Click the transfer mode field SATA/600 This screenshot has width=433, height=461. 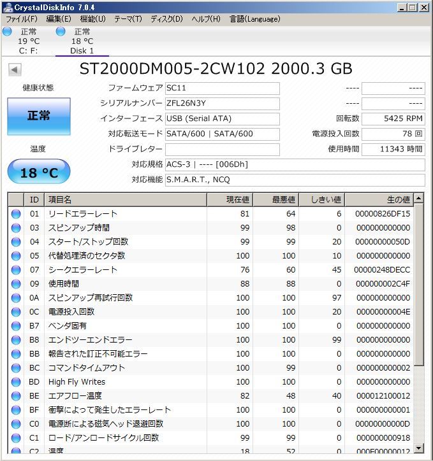point(223,134)
